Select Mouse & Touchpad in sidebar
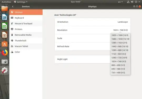 coord(26,24)
